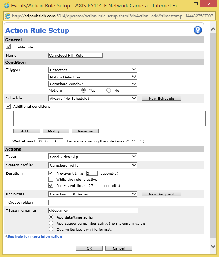
Task: Expand the CamcloudProfile stream profile dropdown
Action: [93, 165]
